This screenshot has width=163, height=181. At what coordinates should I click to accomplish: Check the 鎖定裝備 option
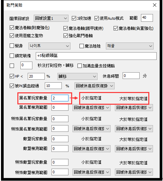pos(12,56)
